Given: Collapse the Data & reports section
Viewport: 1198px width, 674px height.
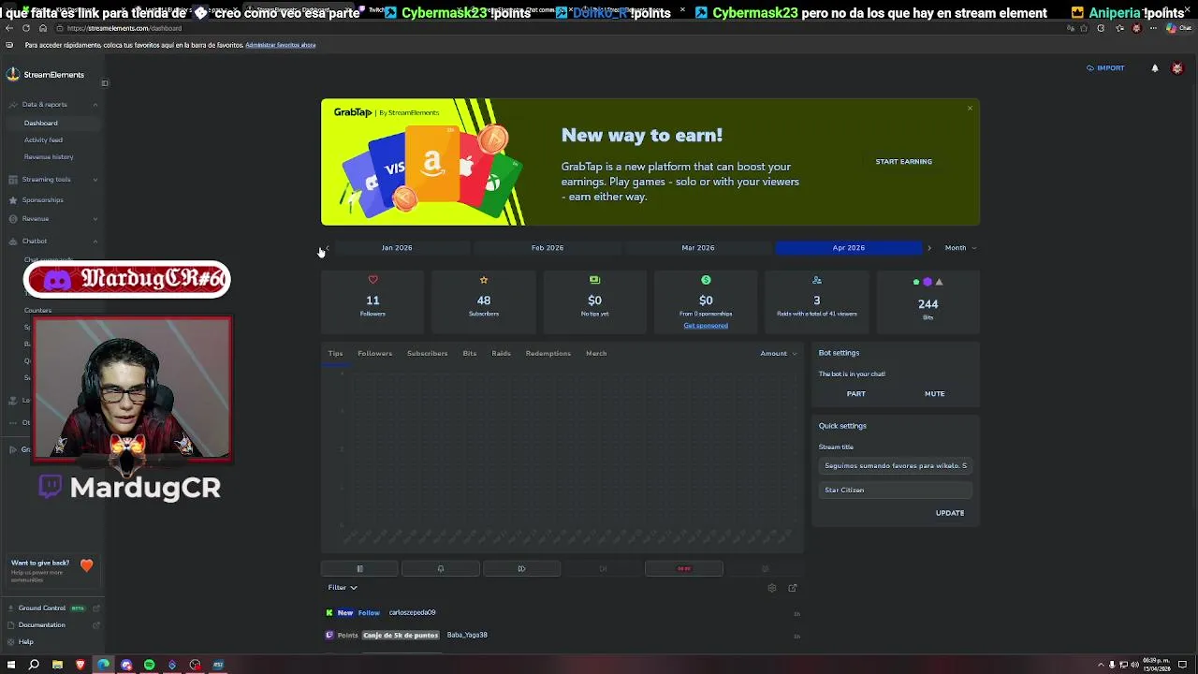Looking at the screenshot, I should pos(95,105).
